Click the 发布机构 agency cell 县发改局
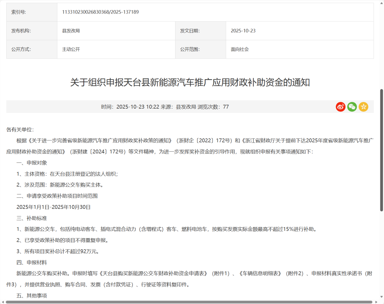Screen dimensions: 384x304 [71, 31]
